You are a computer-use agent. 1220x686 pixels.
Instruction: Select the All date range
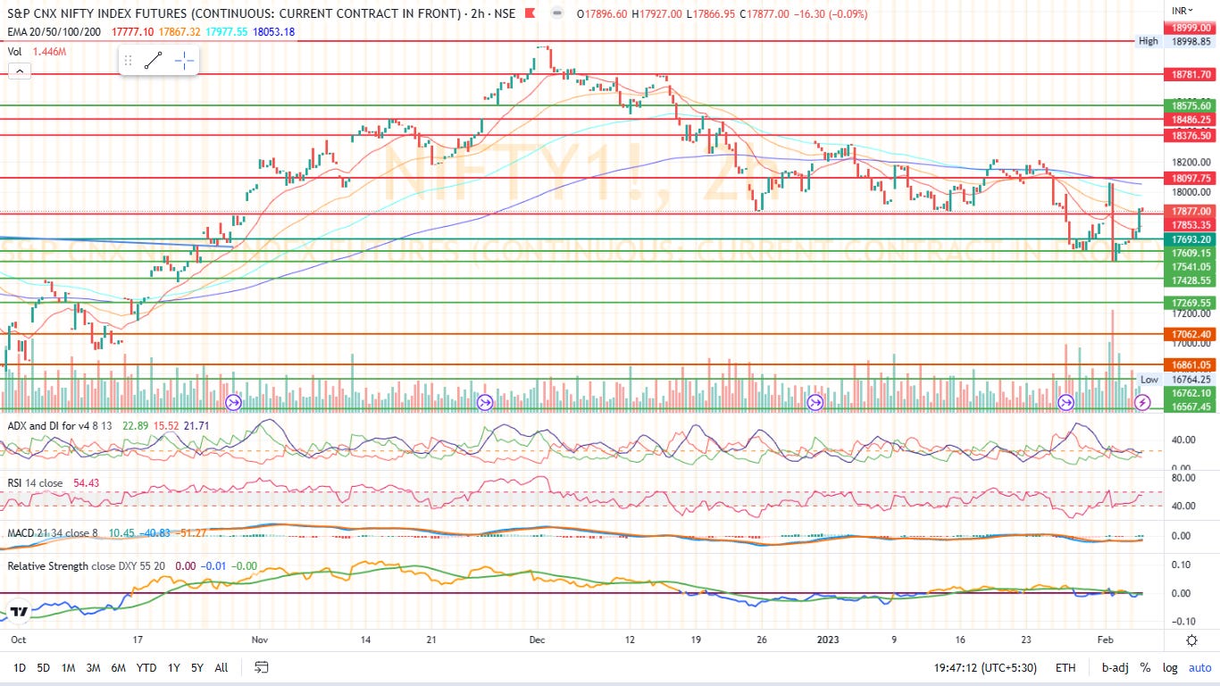221,667
